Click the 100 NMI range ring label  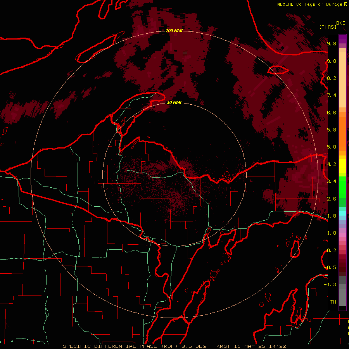[x=174, y=31]
